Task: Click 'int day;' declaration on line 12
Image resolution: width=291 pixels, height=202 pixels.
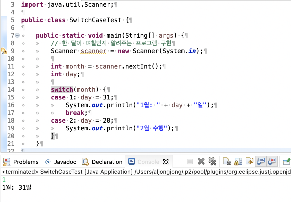Action: pos(65,74)
